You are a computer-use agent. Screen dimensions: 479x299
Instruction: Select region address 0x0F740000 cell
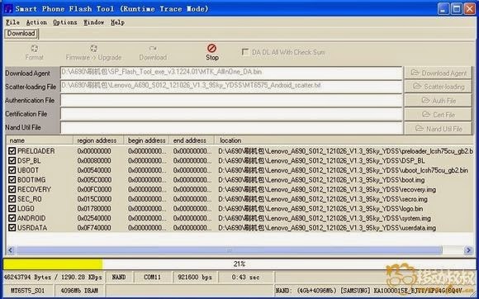click(94, 228)
